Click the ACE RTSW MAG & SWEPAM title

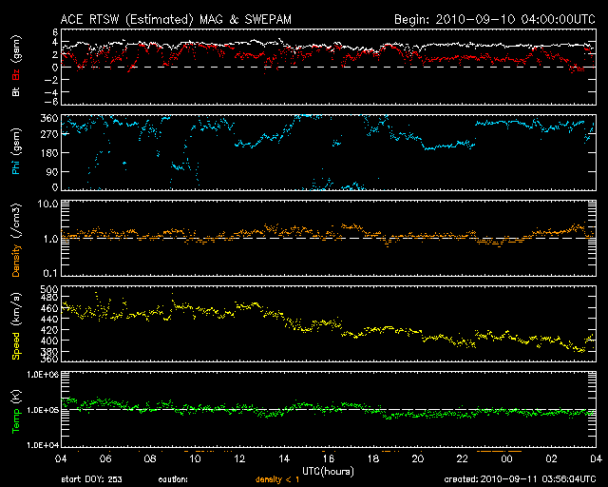tap(176, 19)
